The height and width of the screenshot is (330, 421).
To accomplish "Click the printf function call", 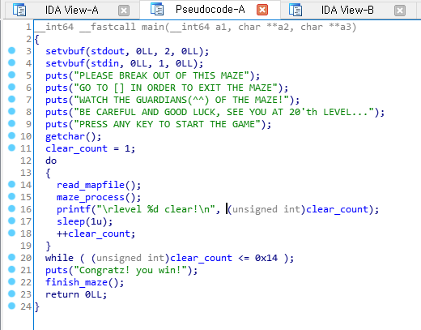I will pyautogui.click(x=74, y=209).
